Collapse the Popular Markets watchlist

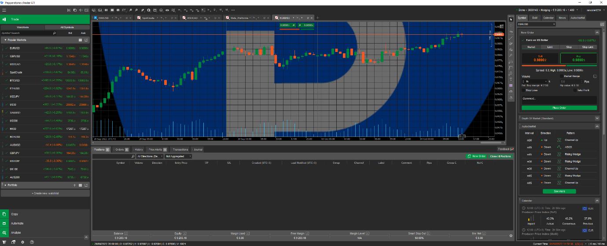(4, 40)
